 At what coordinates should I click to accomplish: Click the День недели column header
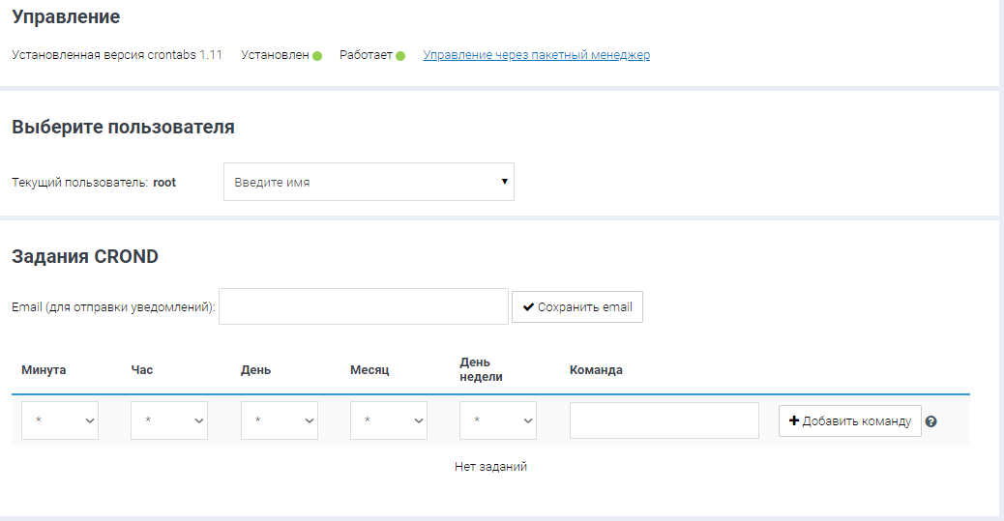(x=481, y=370)
